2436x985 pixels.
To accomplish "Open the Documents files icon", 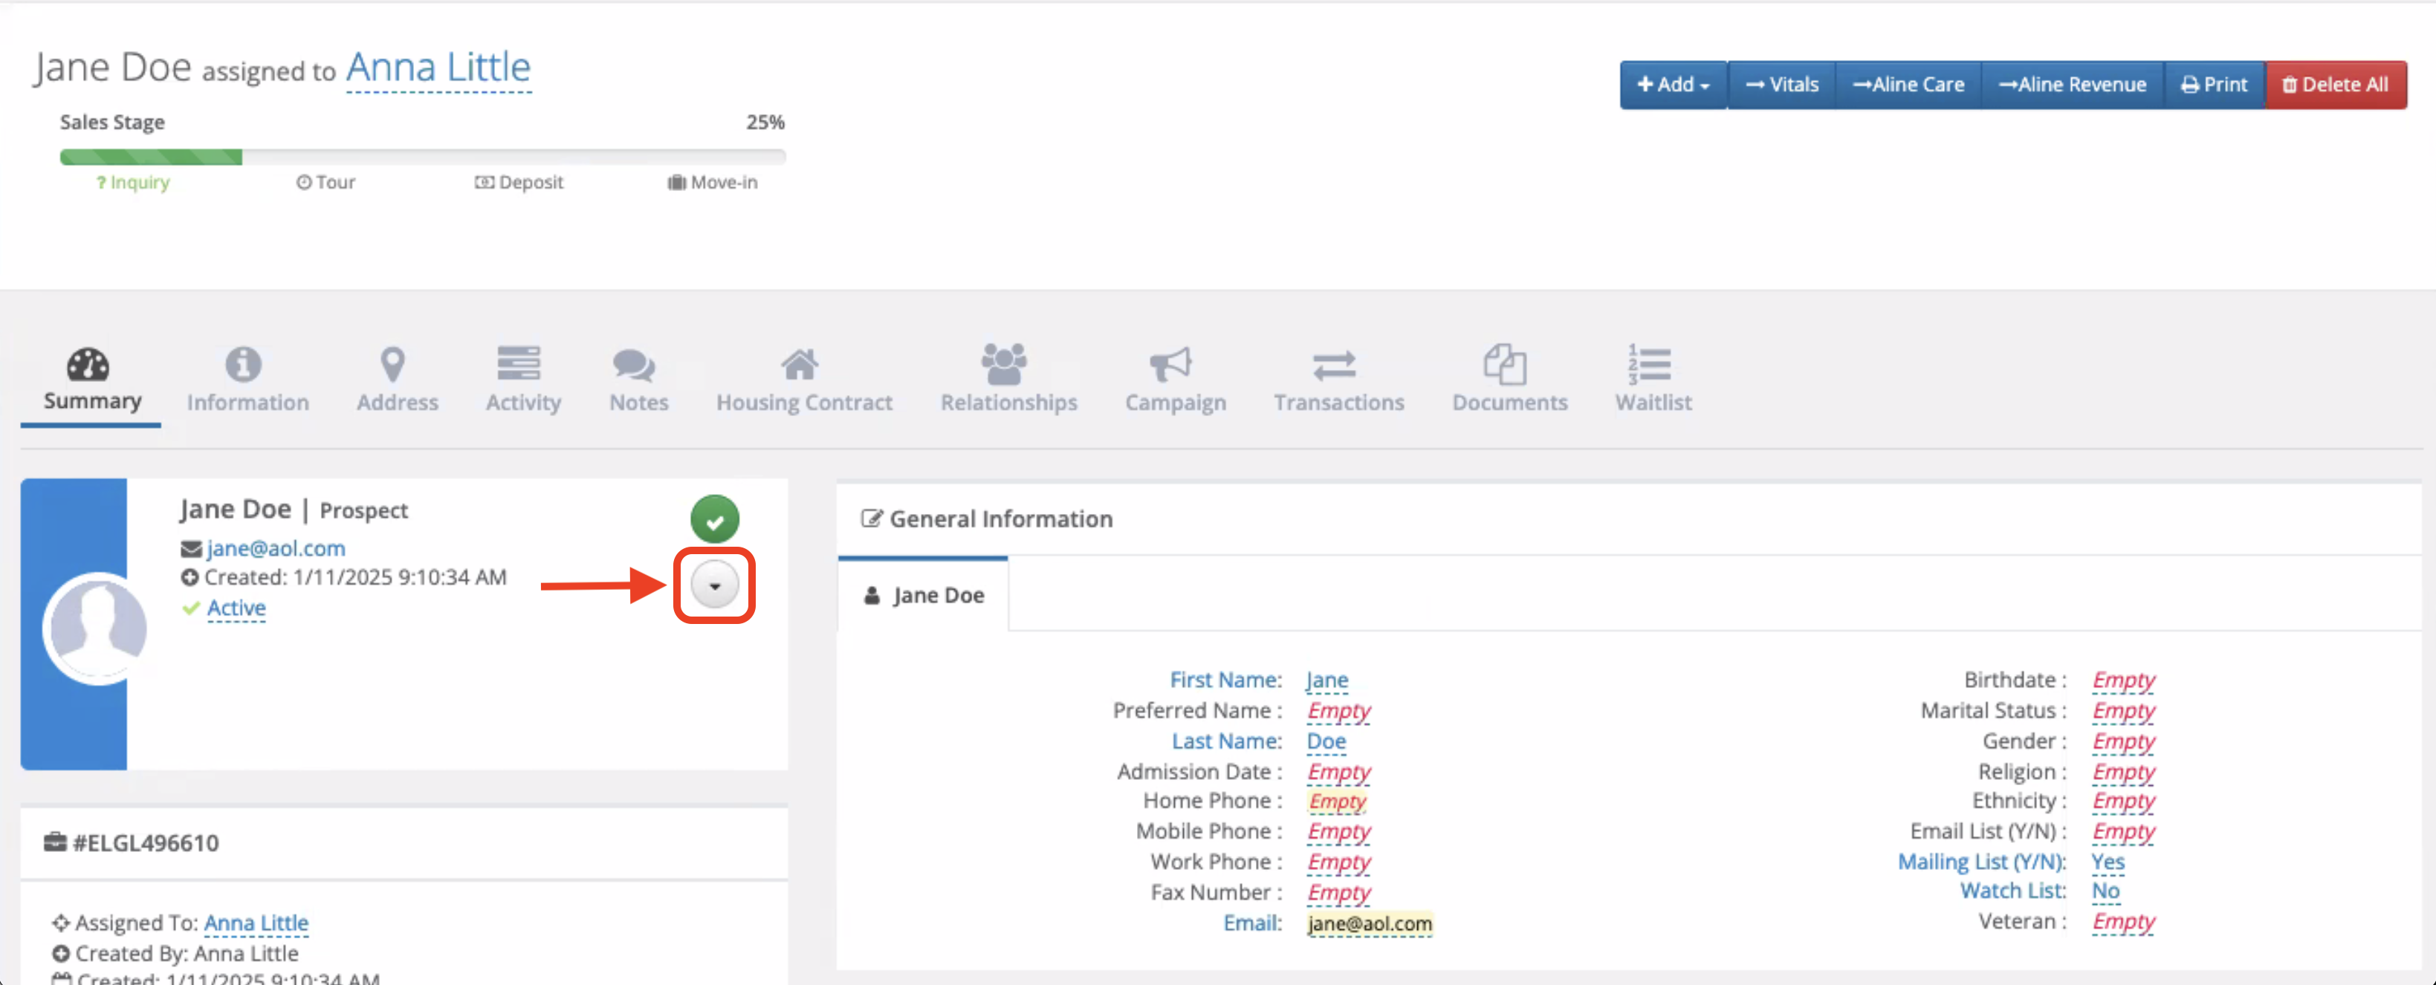I will click(1505, 364).
